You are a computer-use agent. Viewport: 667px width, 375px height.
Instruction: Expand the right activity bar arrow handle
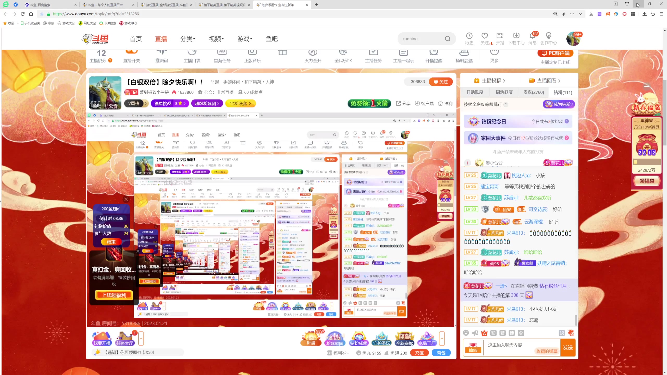[x=442, y=338]
